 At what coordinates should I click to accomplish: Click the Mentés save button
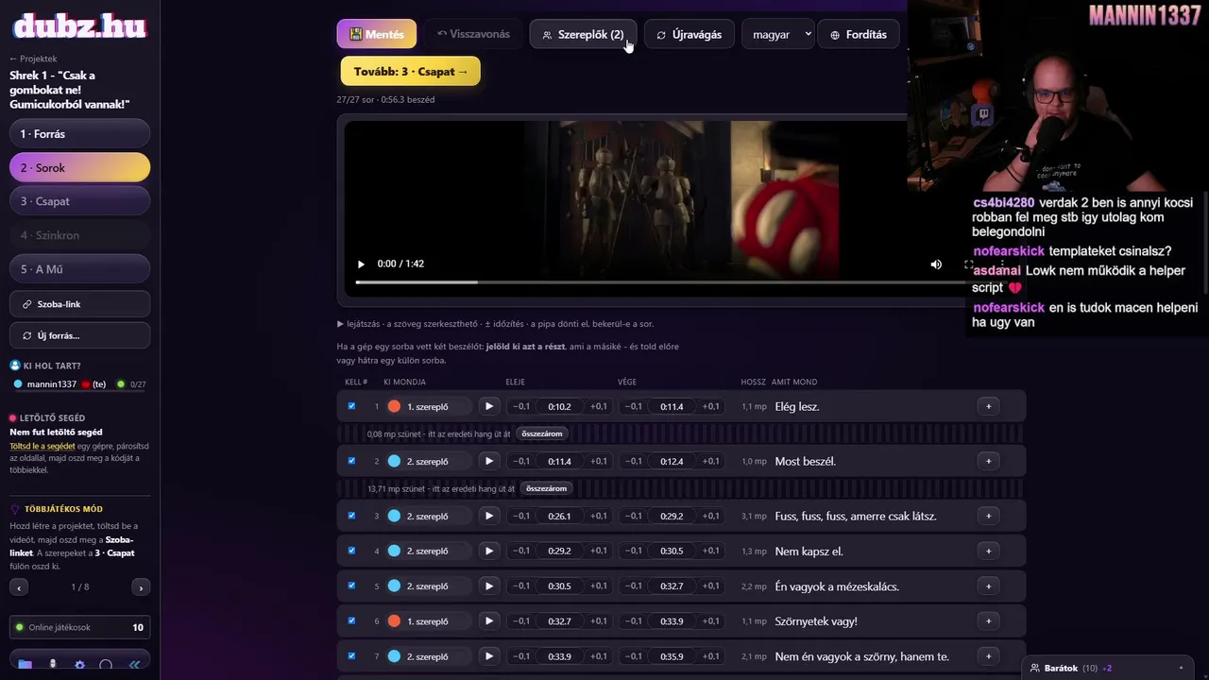(376, 34)
